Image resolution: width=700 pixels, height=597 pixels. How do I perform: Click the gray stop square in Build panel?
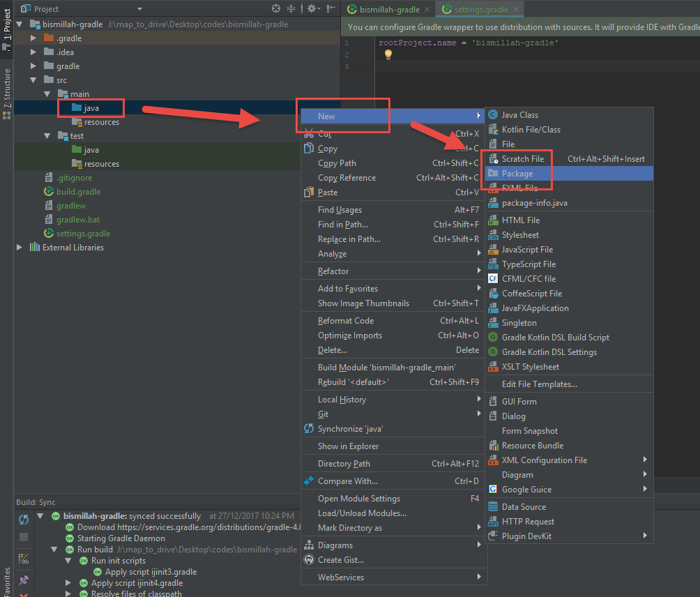click(24, 537)
